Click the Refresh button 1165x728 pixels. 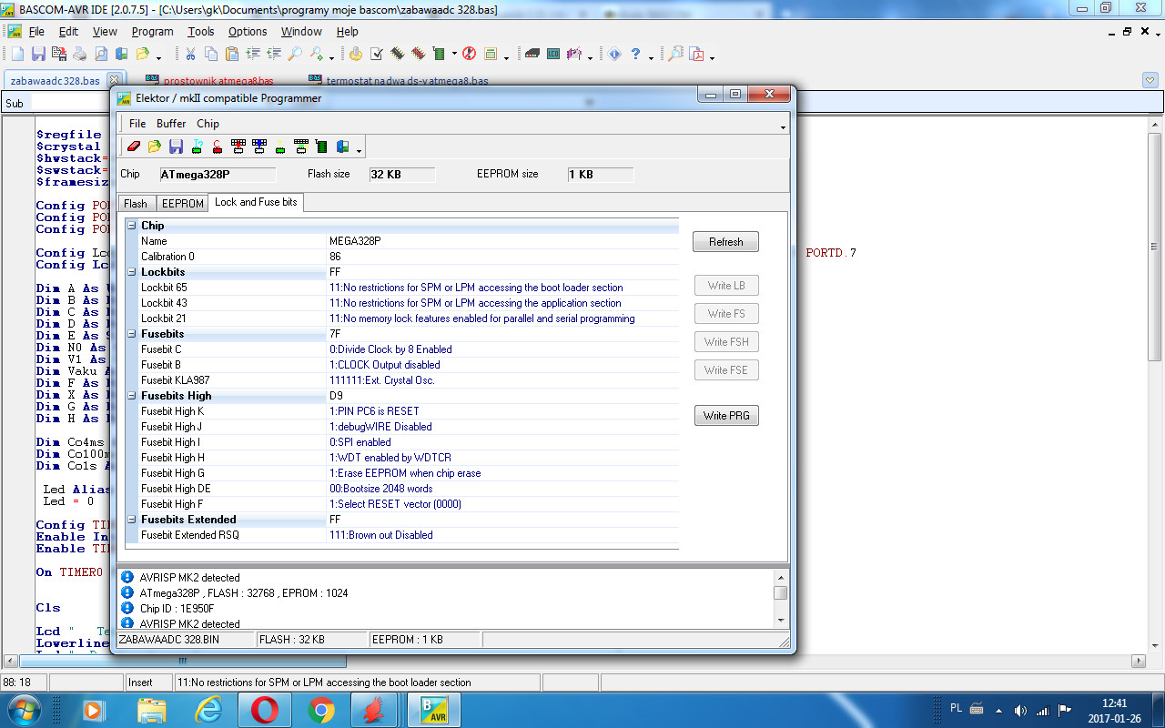pos(726,241)
